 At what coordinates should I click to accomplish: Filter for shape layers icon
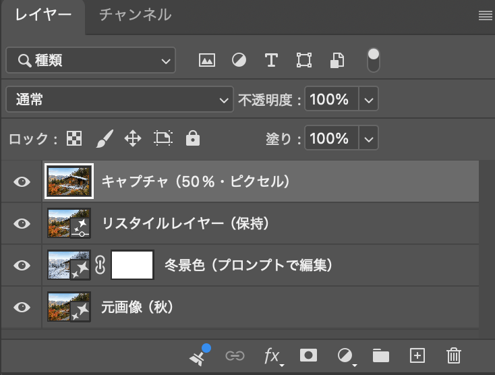pyautogui.click(x=304, y=60)
